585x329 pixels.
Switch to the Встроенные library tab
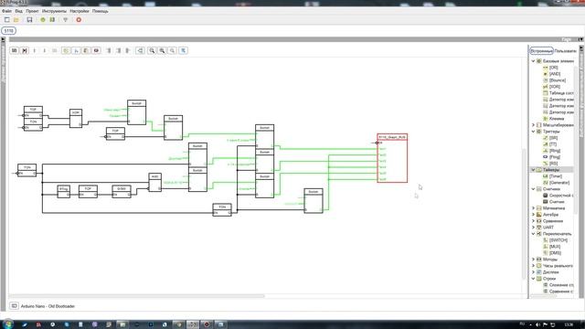[541, 51]
